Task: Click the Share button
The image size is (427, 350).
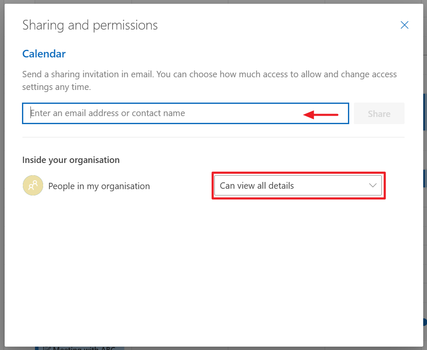Action: (x=379, y=114)
